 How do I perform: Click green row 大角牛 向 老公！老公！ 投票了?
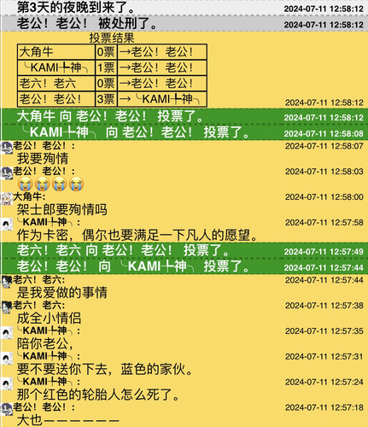184,116
